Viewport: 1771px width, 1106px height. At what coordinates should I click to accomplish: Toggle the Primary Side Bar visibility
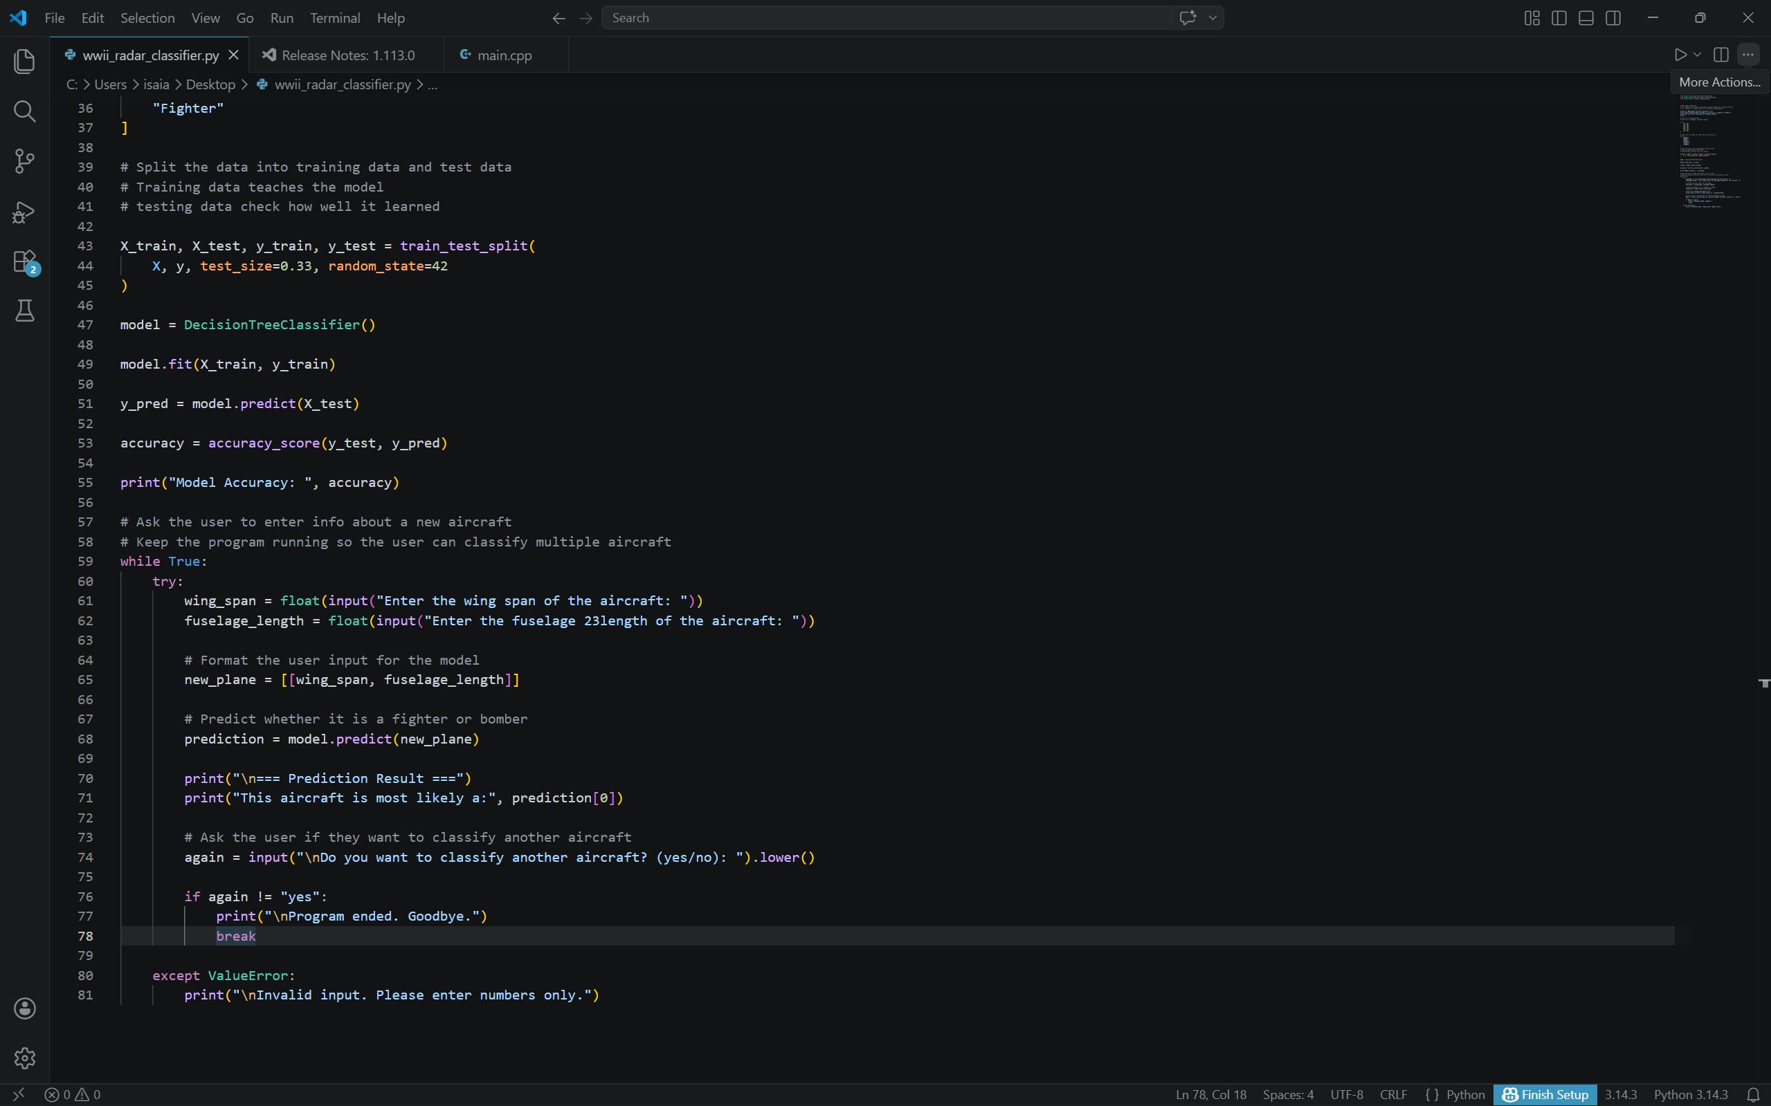click(1558, 17)
